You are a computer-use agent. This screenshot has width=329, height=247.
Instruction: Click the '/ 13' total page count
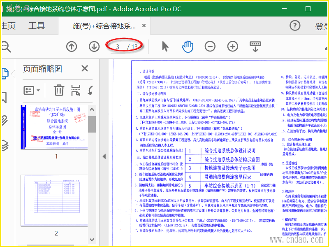click(x=132, y=47)
